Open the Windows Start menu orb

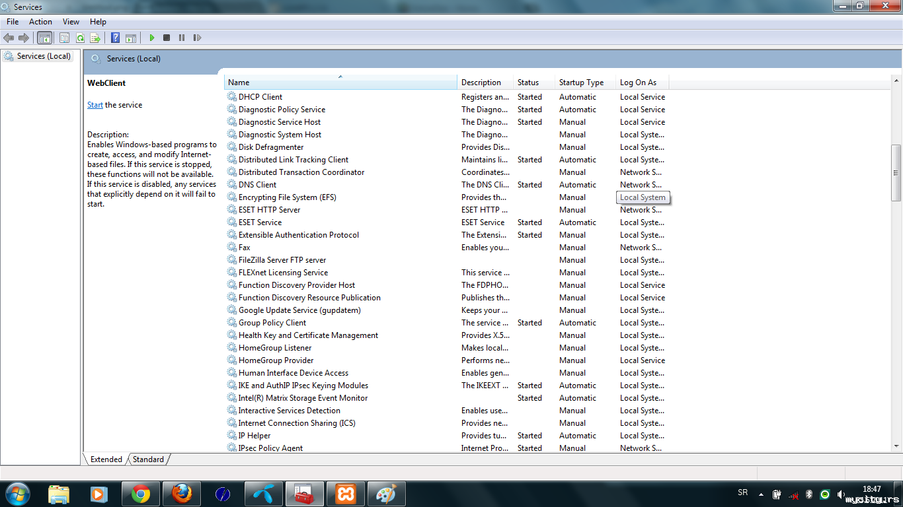tap(17, 494)
